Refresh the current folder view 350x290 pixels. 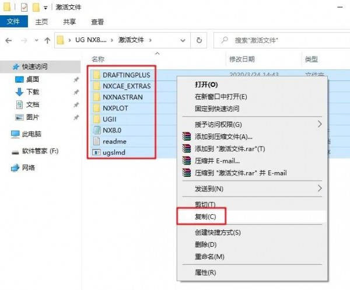click(199, 40)
